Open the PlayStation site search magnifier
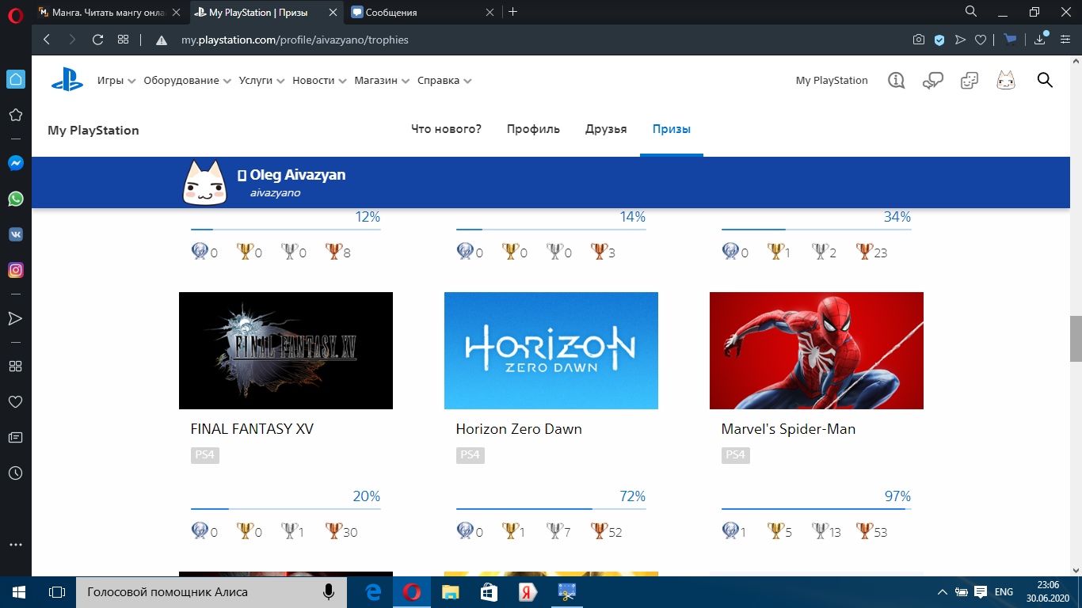The image size is (1082, 608). click(x=1045, y=80)
